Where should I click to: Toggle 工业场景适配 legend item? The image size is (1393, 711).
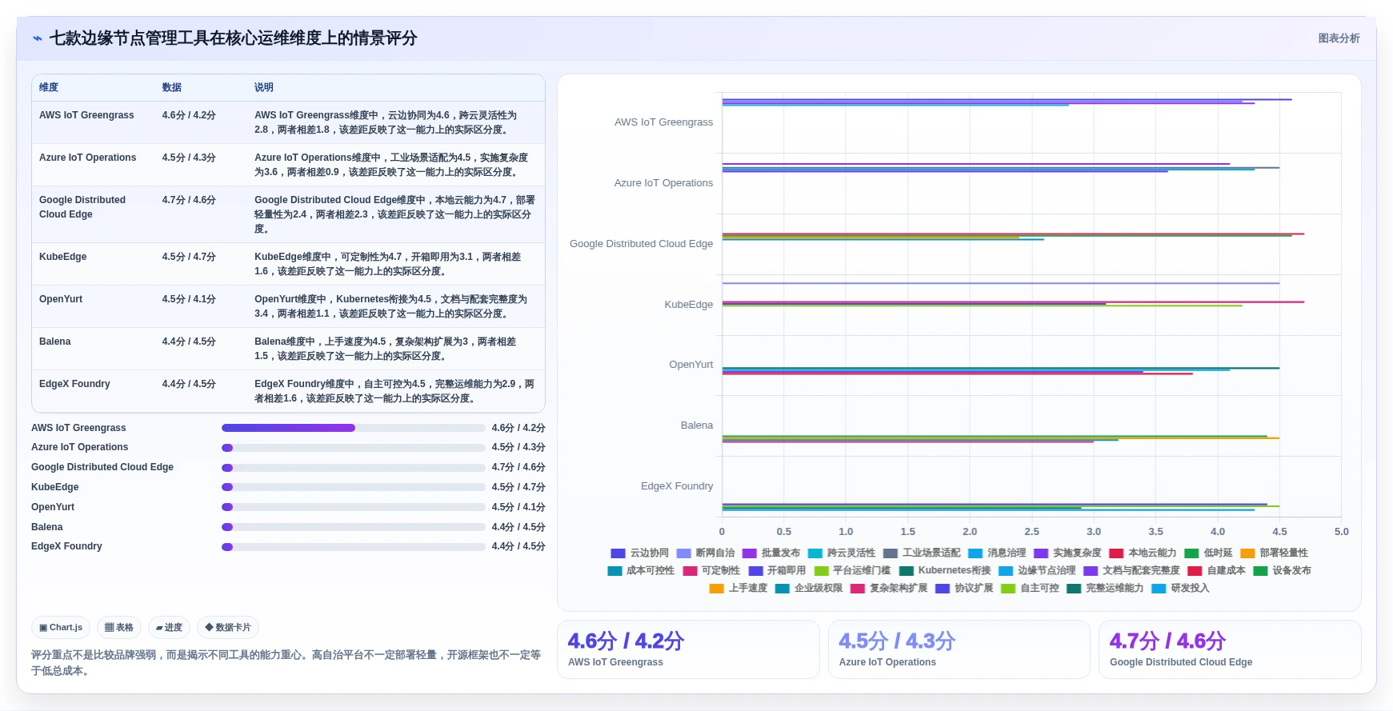pos(921,553)
